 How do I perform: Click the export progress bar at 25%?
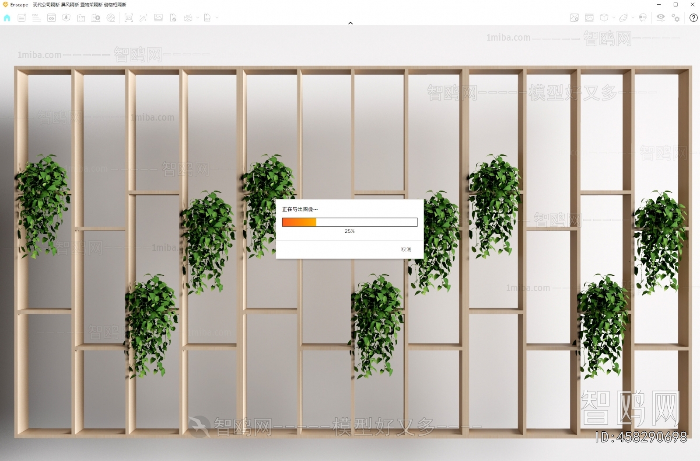350,222
